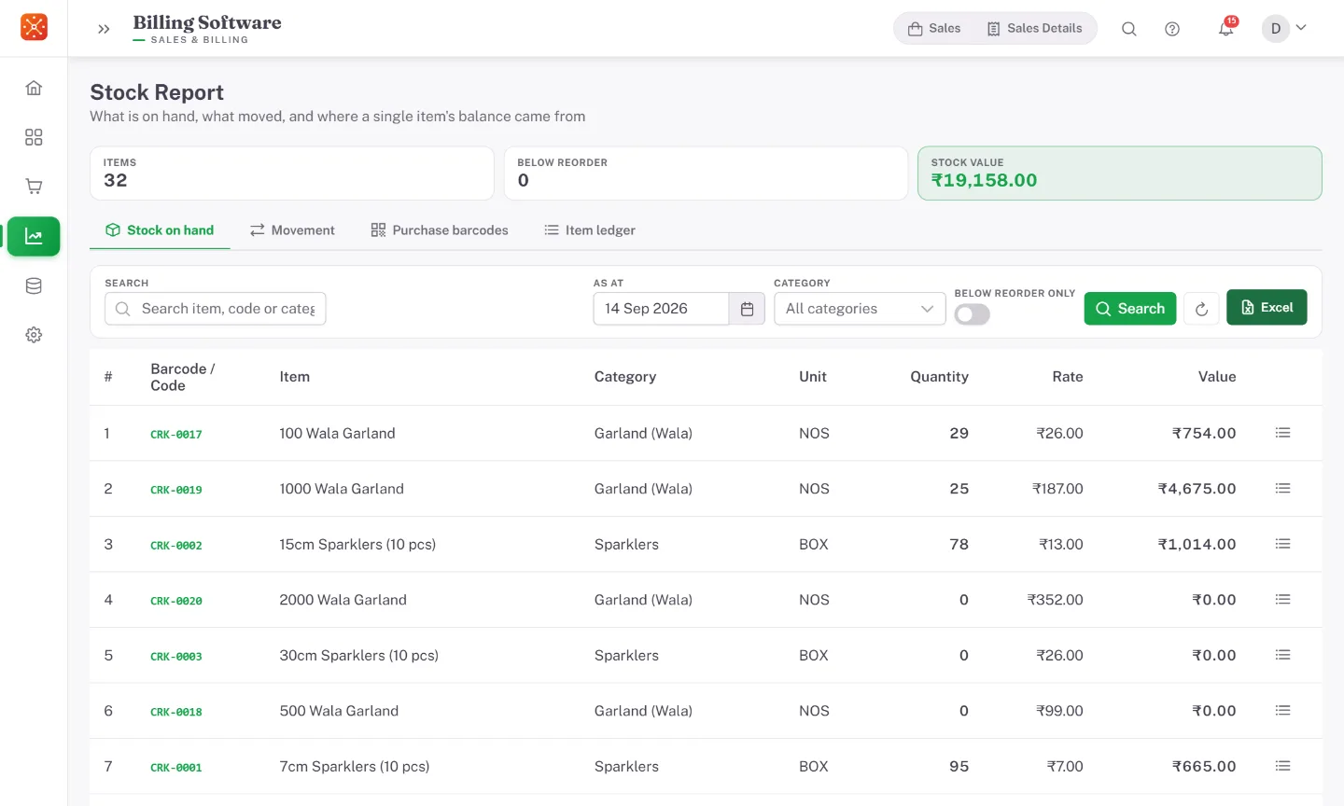1344x806 pixels.
Task: Click the refresh reset icon button
Action: [x=1201, y=309]
